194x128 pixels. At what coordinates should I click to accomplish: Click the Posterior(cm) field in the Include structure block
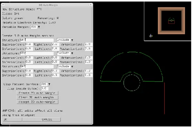[88, 49]
